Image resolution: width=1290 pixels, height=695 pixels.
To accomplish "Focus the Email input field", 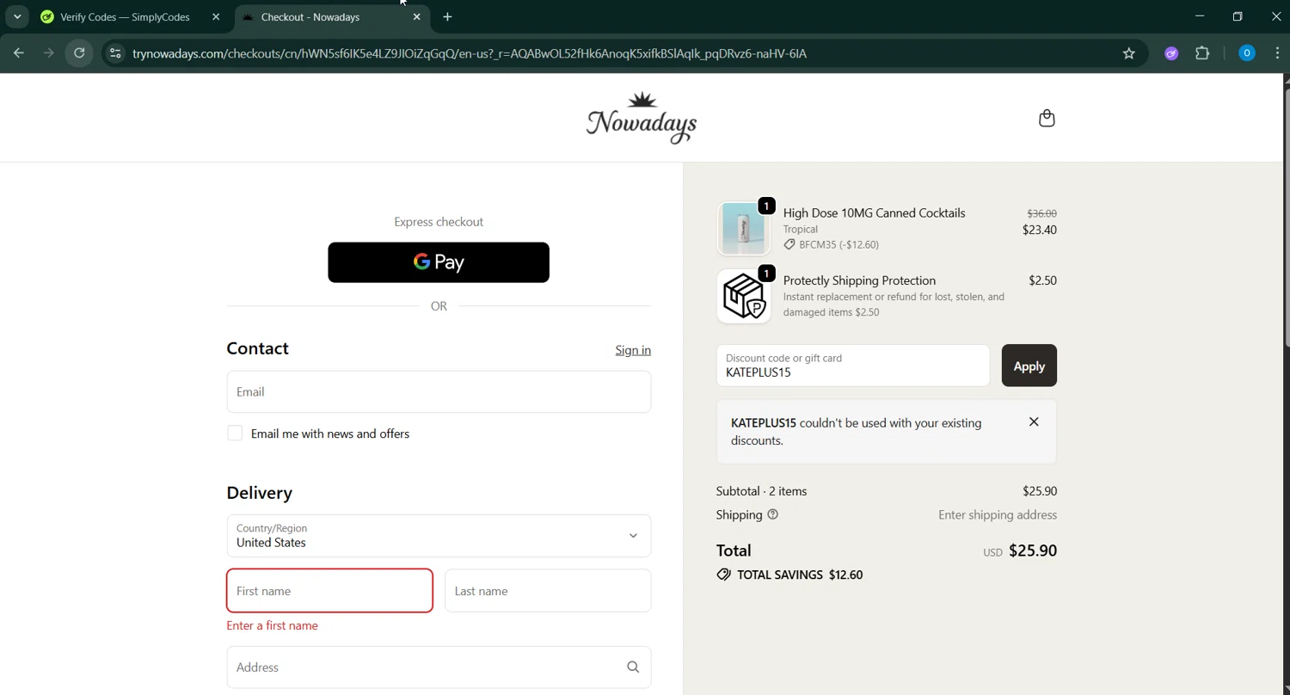I will click(x=439, y=391).
